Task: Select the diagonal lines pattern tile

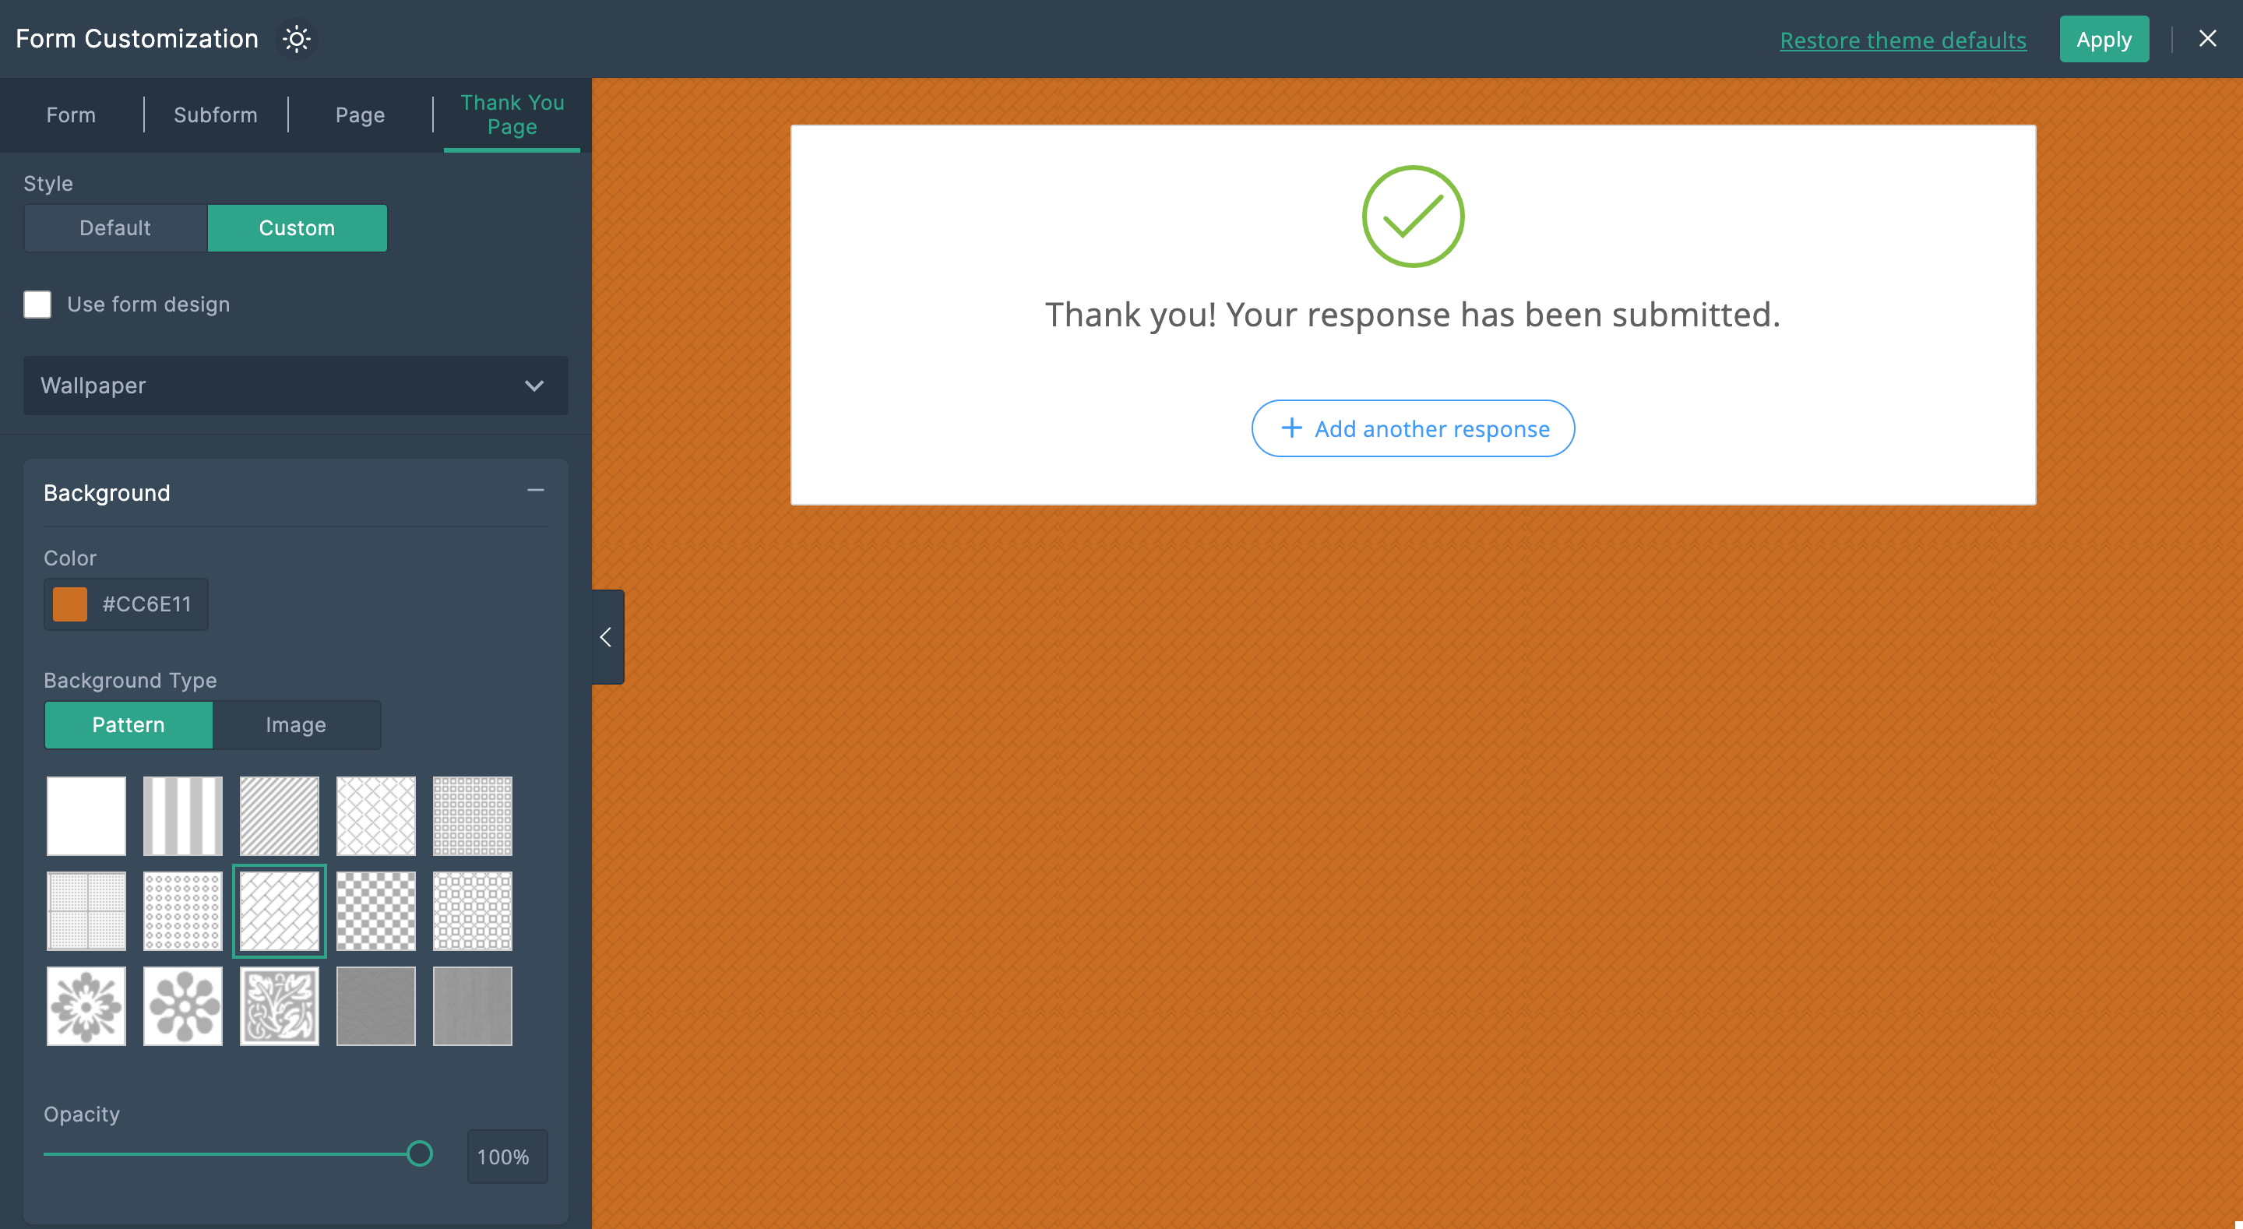Action: [x=280, y=813]
